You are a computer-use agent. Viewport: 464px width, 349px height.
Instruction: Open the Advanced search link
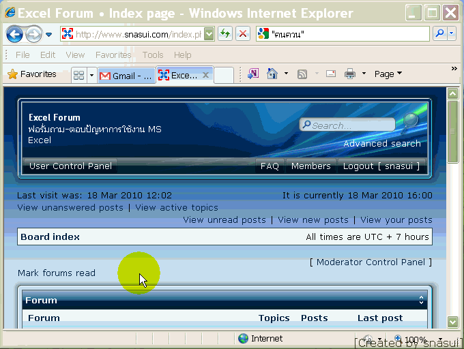point(382,144)
